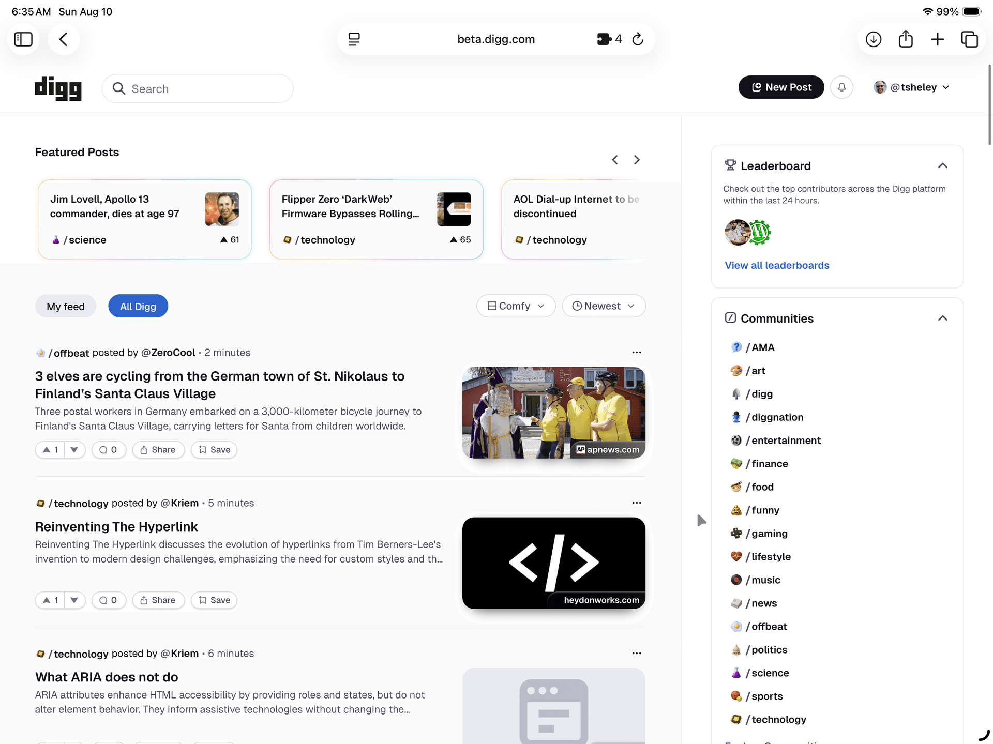
Task: Open the Safari downloads icon
Action: tap(874, 39)
